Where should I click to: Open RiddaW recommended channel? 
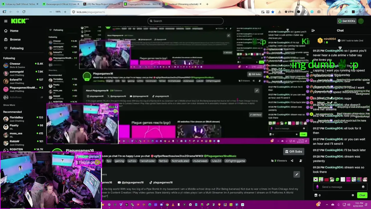pos(23,143)
